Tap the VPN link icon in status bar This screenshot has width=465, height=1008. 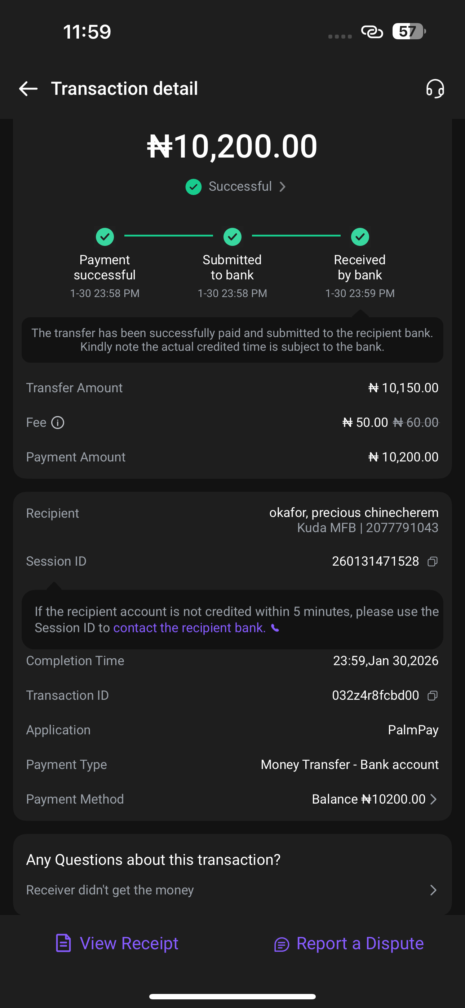pyautogui.click(x=372, y=31)
